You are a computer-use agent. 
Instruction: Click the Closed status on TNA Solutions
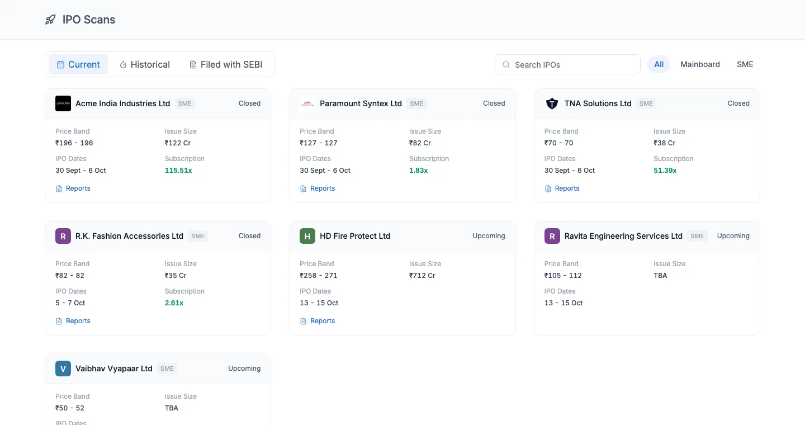click(x=738, y=103)
